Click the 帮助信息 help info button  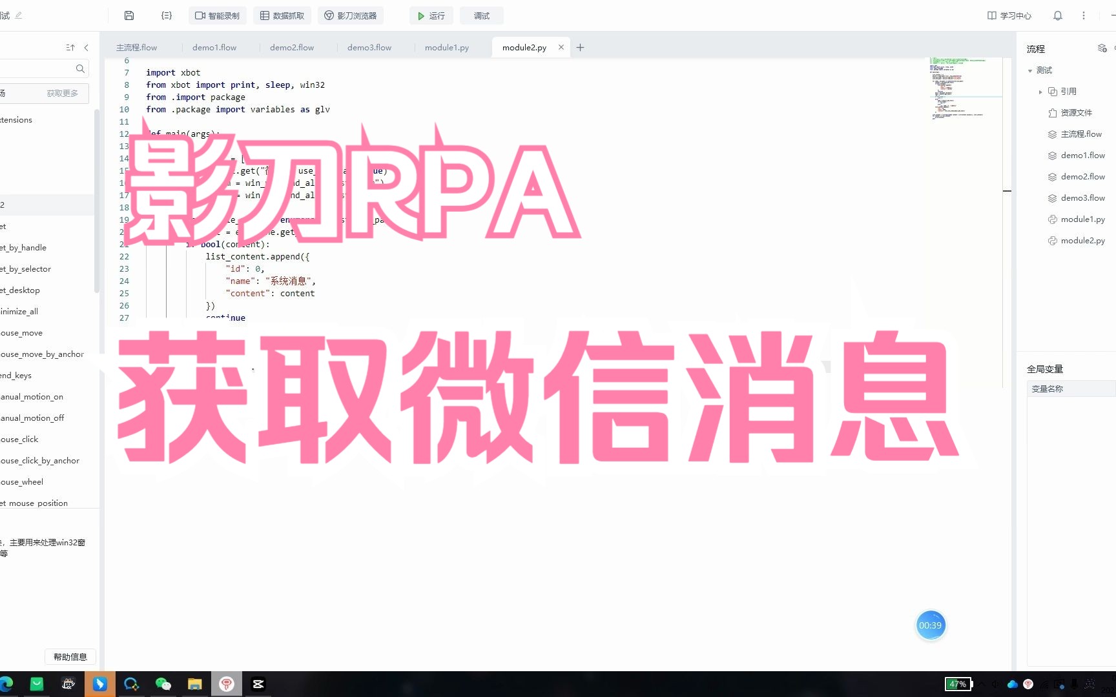70,656
